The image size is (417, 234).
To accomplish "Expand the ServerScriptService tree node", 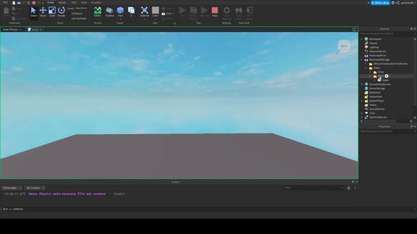I will coord(362,84).
